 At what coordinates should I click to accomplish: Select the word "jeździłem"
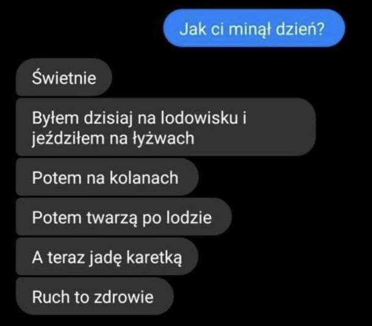pos(68,138)
